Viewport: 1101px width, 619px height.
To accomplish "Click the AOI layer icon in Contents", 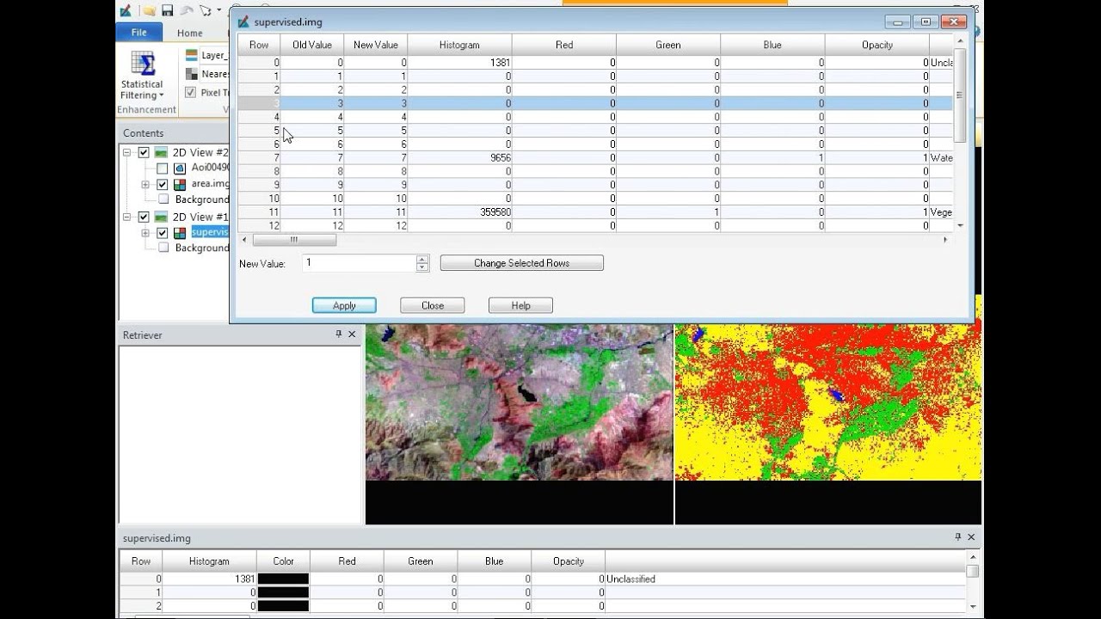I will 180,169.
